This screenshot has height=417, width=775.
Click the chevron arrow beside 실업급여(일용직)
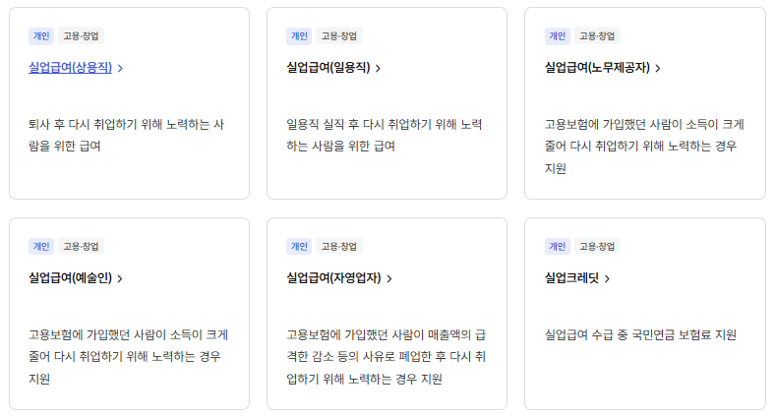(x=379, y=69)
